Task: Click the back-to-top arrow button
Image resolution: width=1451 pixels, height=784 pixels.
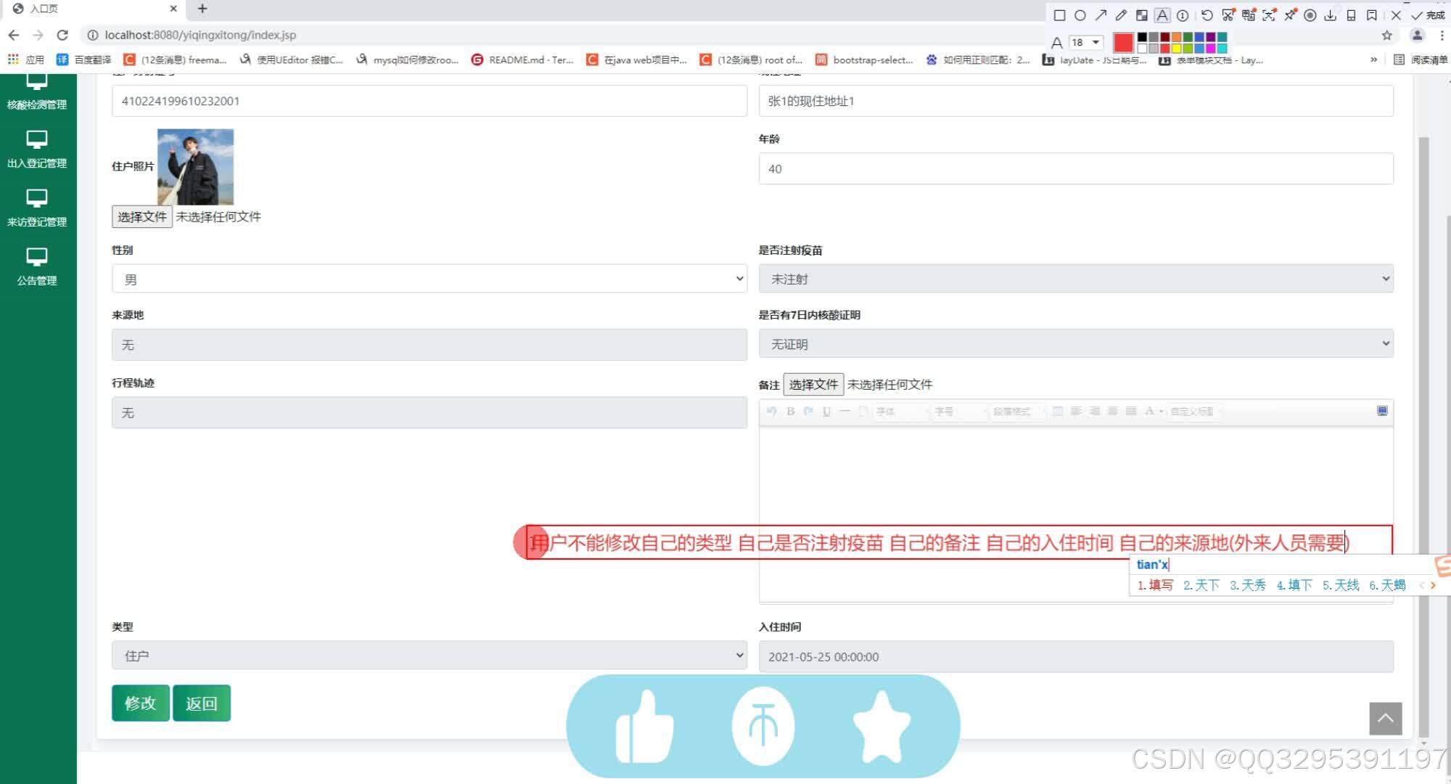Action: 1386,719
